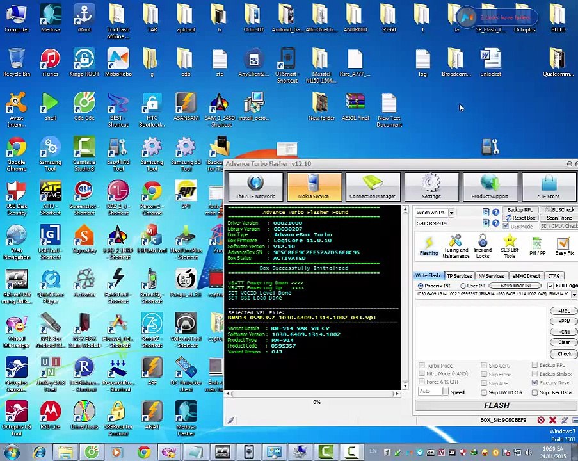
Task: Click the 0% flash progress bar
Action: [316, 402]
